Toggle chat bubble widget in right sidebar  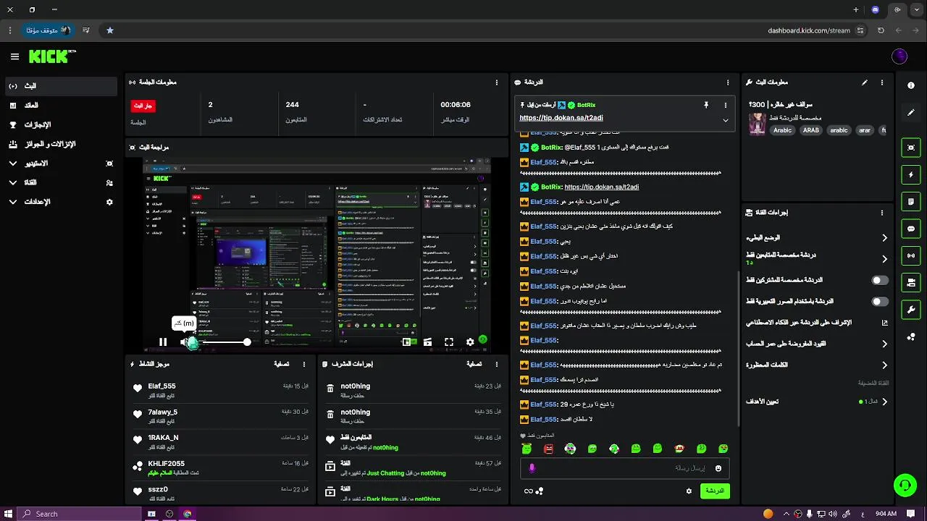[x=911, y=229]
